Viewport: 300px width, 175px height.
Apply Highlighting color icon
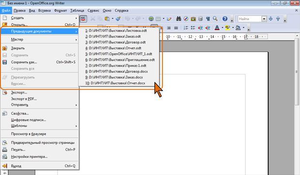[227, 28]
